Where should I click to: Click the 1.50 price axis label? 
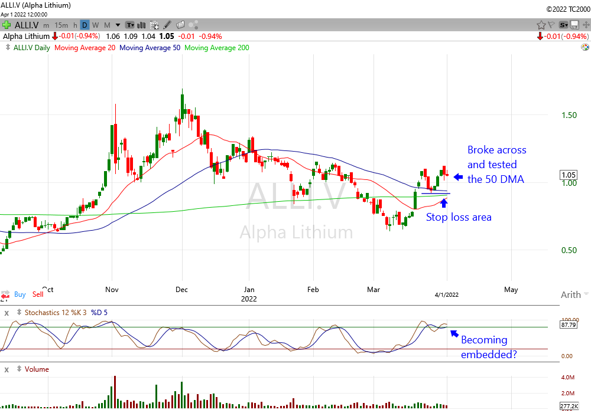(x=569, y=116)
